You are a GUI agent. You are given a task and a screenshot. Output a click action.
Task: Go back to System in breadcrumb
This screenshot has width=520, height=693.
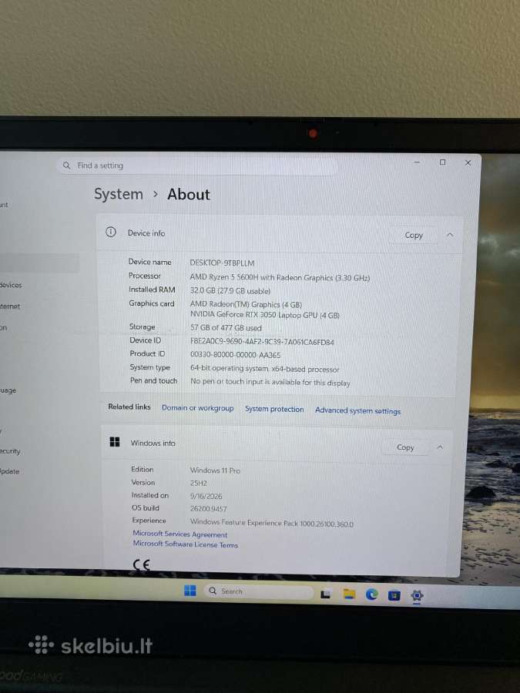pos(119,194)
